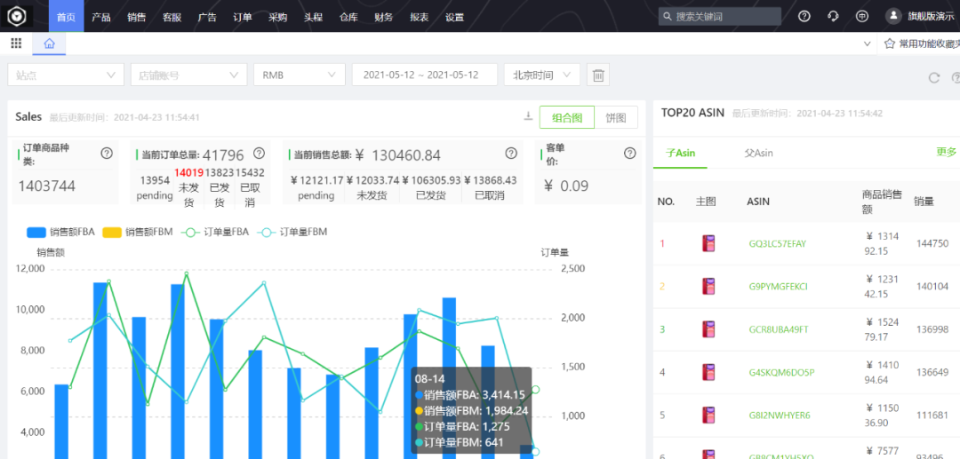Open ASIN GQ3LC57EFAY link
The height and width of the screenshot is (459, 960).
tap(778, 243)
